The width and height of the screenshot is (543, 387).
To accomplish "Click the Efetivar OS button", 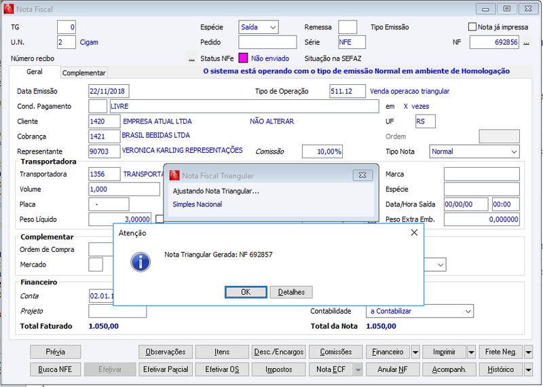I will 222,369.
